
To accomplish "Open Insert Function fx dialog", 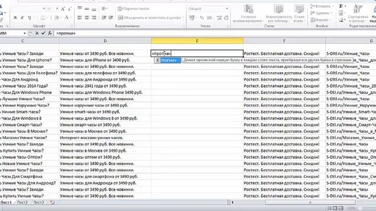I will pos(49,33).
